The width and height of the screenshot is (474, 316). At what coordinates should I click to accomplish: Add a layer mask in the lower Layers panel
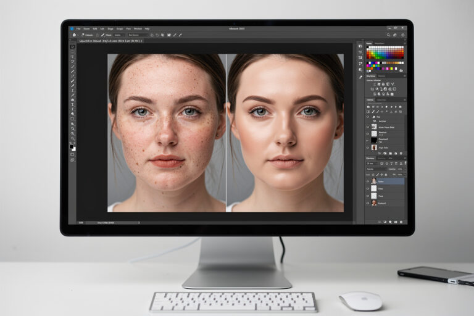385,222
